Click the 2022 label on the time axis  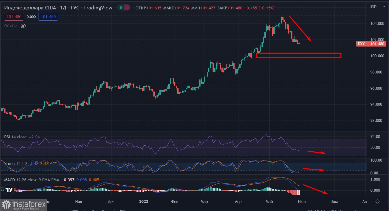point(144,202)
